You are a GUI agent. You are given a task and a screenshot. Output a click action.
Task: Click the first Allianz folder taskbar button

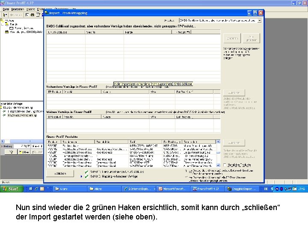[x=71, y=189]
